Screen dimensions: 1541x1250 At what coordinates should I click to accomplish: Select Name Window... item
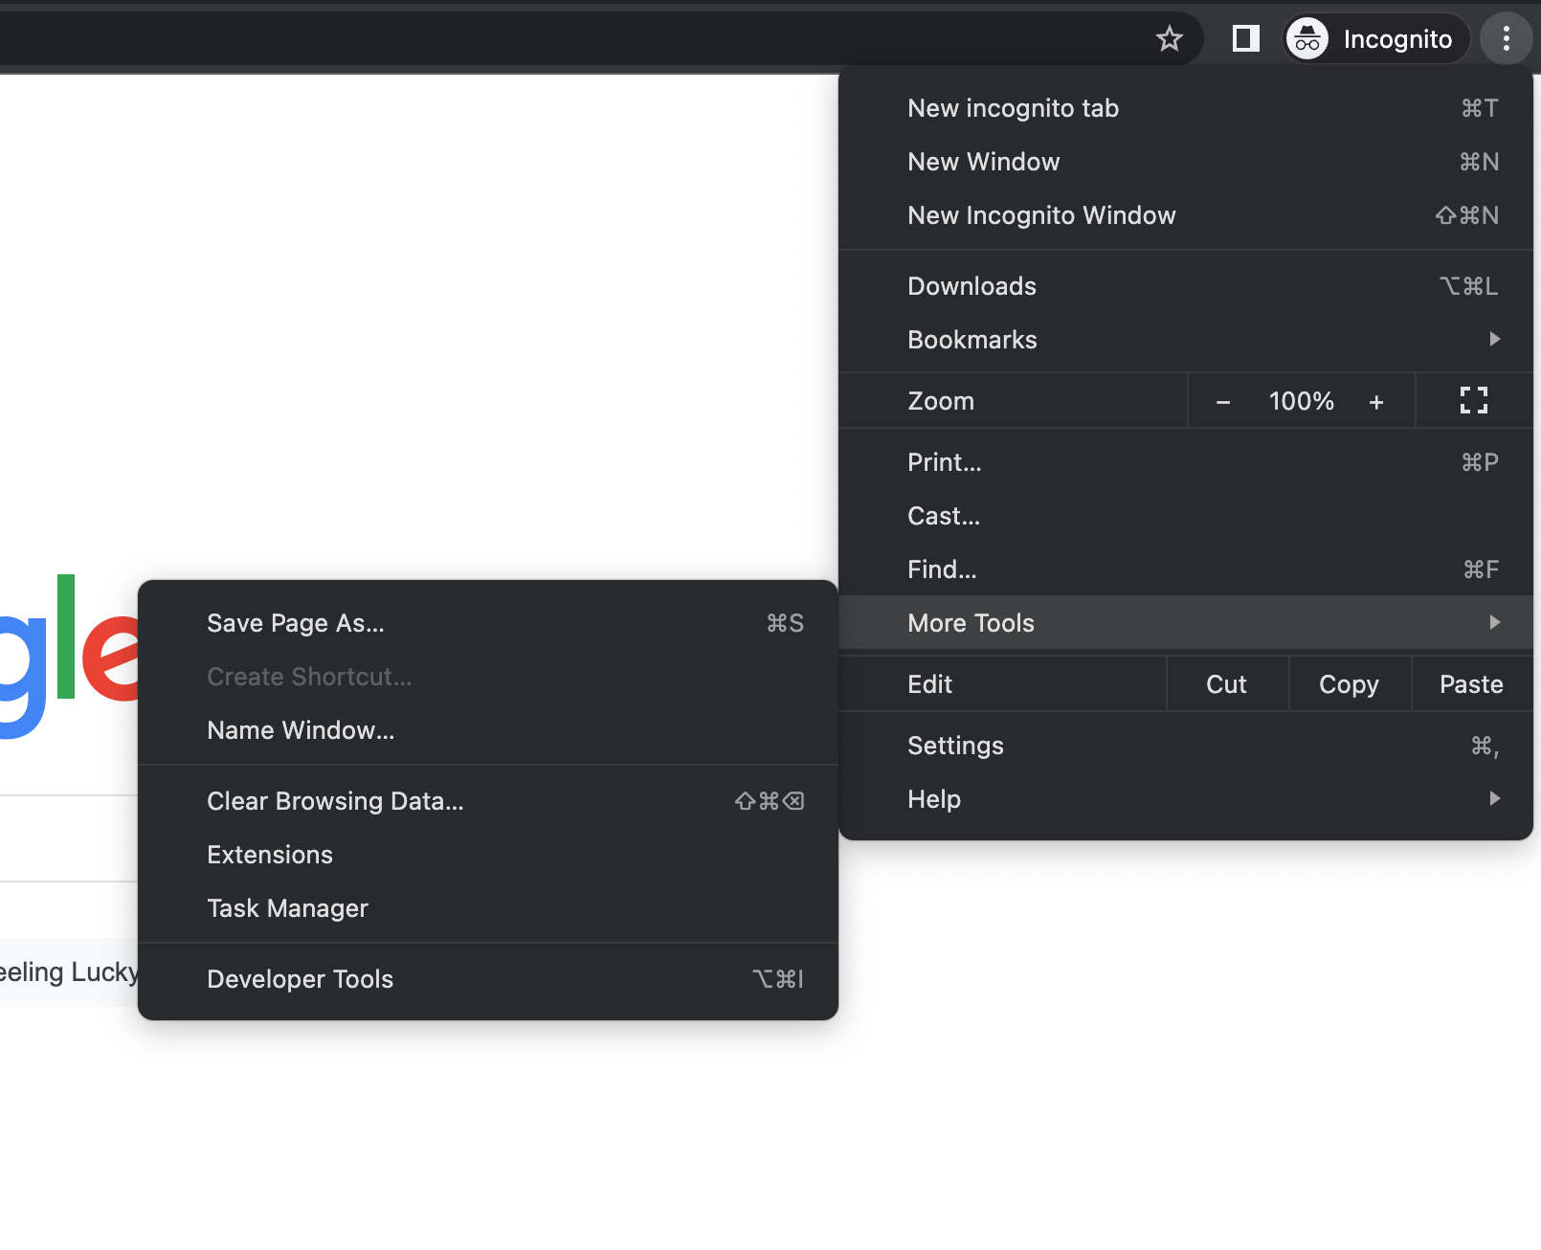[488, 730]
